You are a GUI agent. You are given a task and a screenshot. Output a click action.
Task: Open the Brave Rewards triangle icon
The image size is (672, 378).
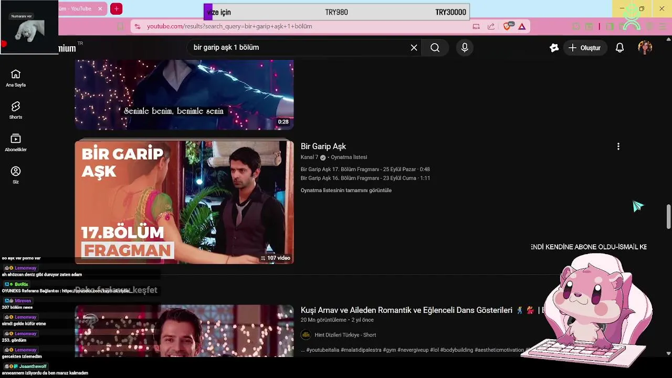click(522, 26)
